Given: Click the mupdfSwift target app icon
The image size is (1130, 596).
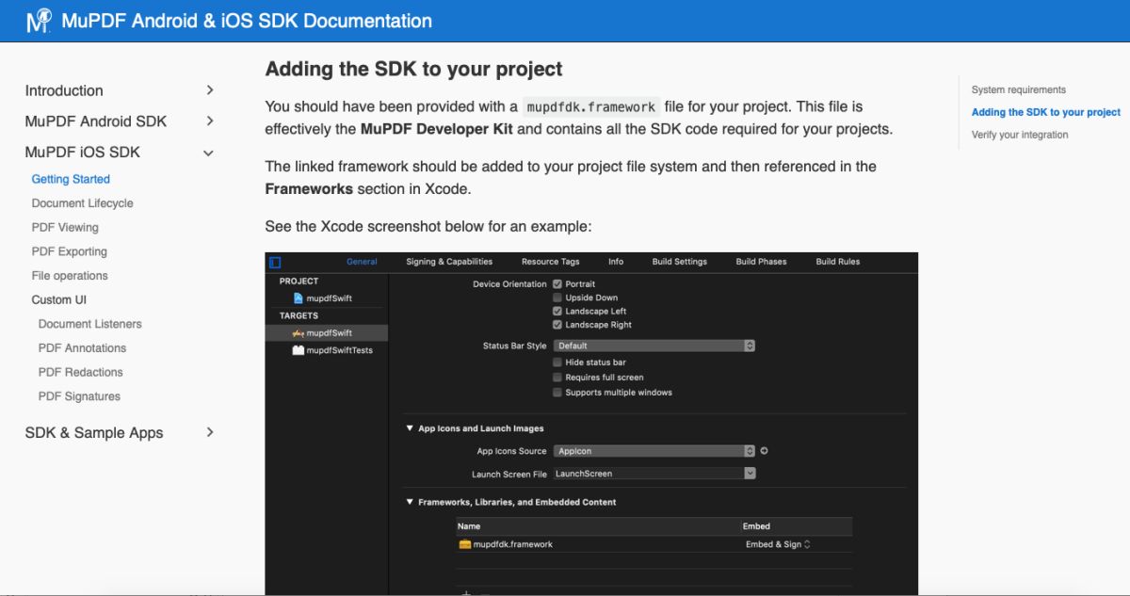Looking at the screenshot, I should tap(299, 333).
